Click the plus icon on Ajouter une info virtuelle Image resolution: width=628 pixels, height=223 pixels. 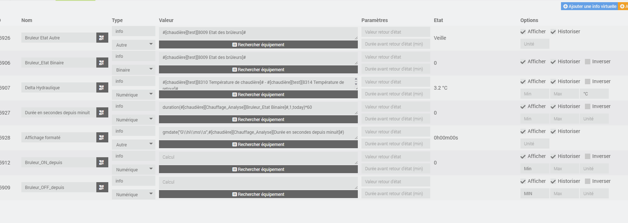(x=565, y=7)
